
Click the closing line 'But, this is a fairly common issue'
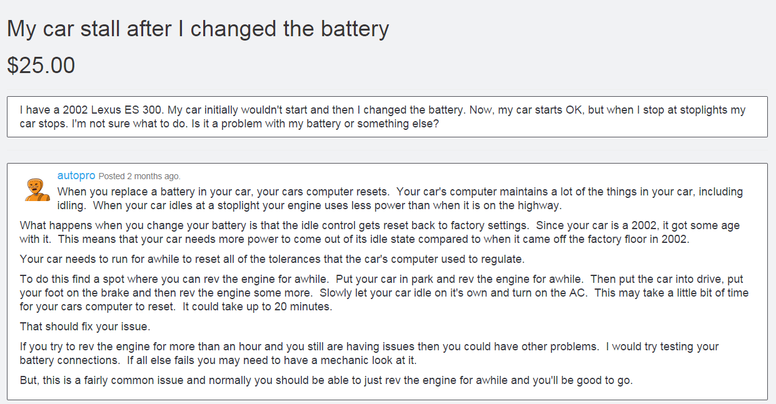click(x=326, y=380)
